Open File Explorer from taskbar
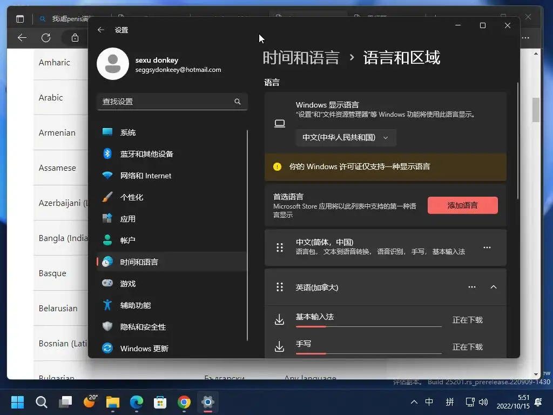Screen dimensions: 553x415 [113, 402]
